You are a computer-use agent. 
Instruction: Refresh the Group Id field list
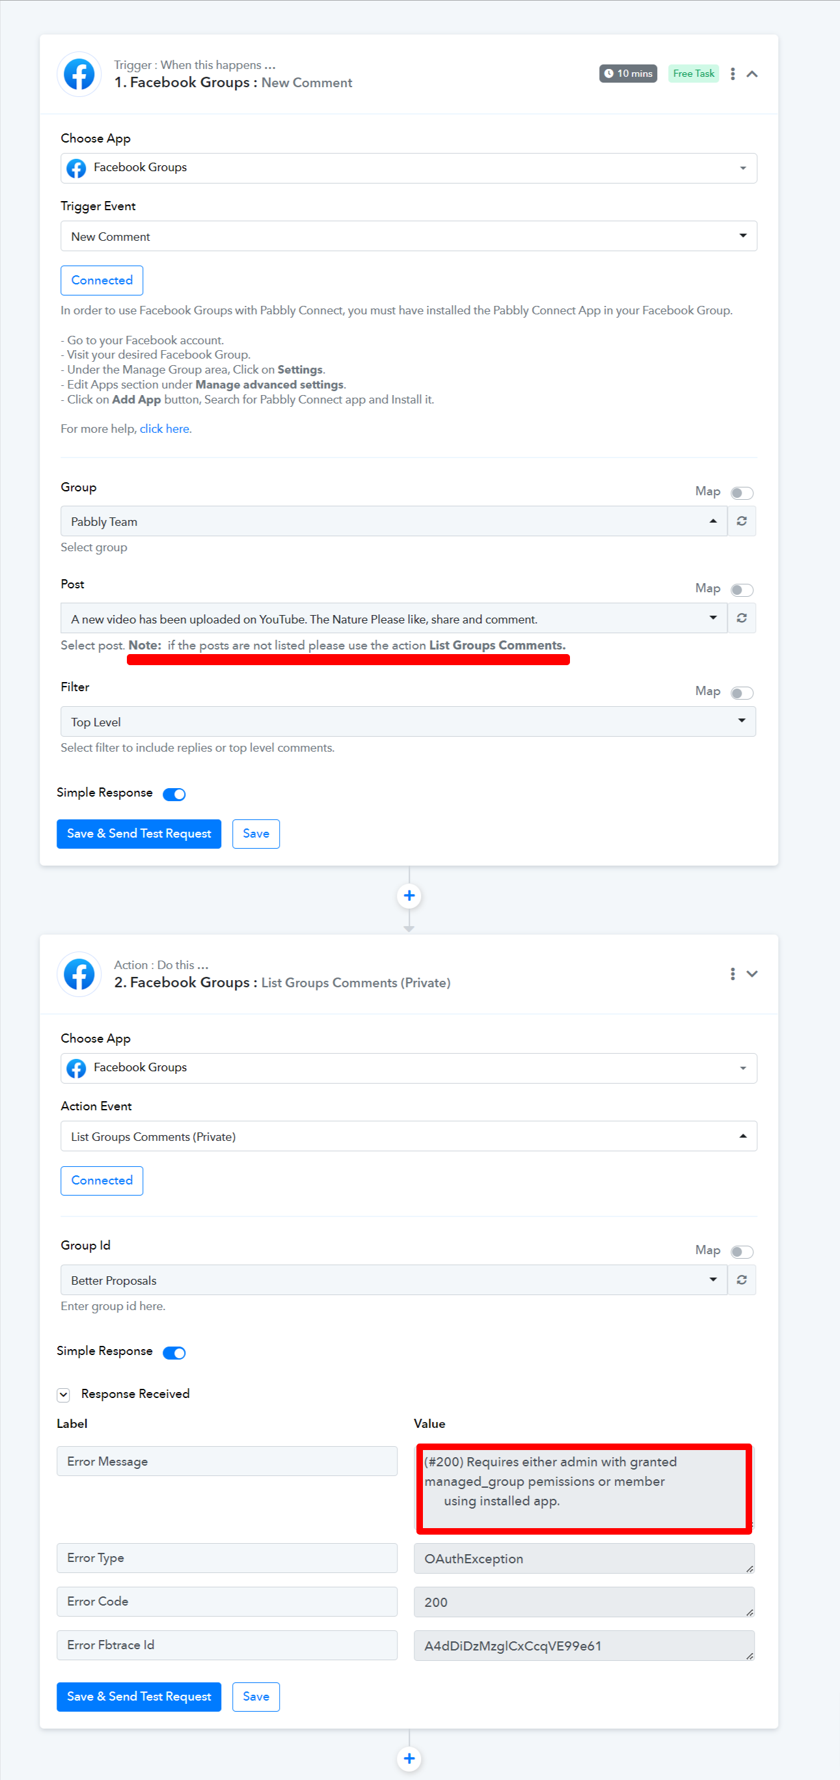(741, 1280)
